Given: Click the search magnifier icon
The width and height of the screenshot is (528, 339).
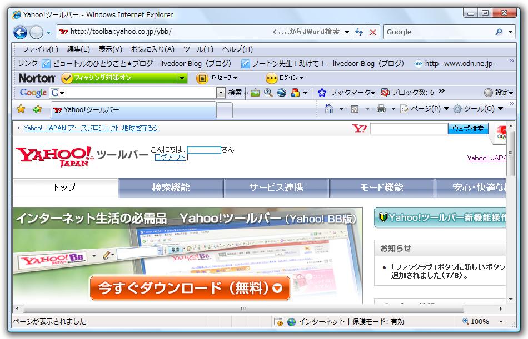Looking at the screenshot, I should [499, 32].
